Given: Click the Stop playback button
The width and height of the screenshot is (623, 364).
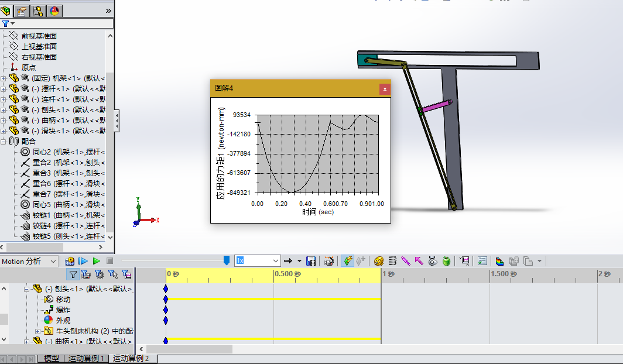Looking at the screenshot, I should 110,261.
